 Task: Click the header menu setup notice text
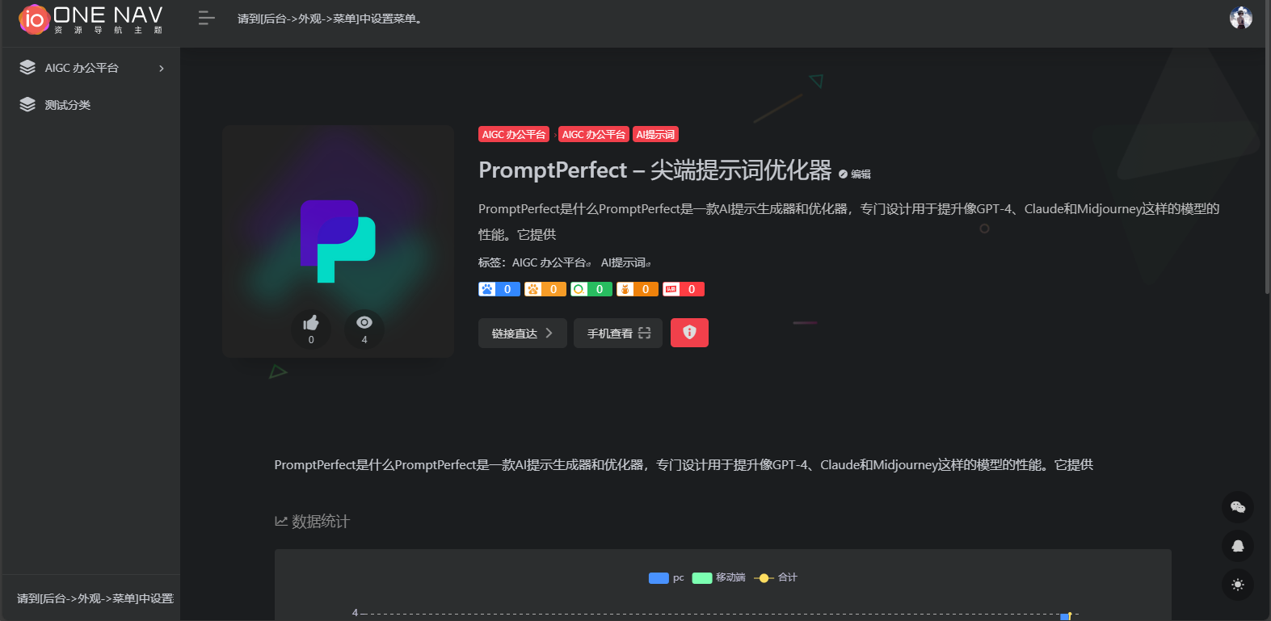pos(330,19)
